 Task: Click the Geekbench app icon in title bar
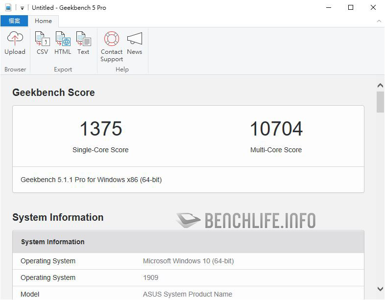click(x=8, y=8)
